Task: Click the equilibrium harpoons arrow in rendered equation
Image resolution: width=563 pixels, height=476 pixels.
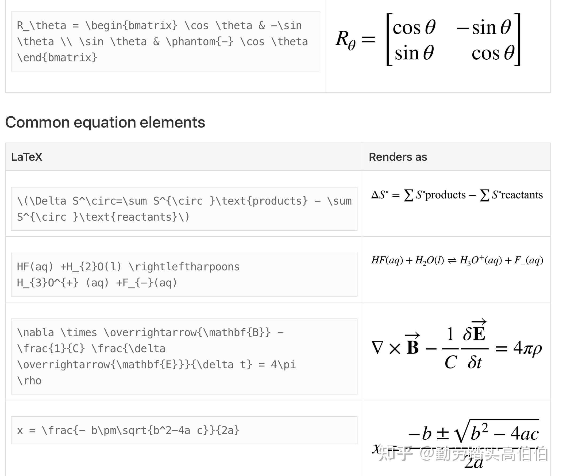Action: coord(452,260)
